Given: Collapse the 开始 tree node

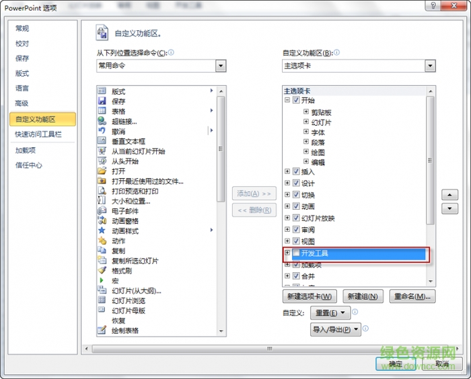Looking at the screenshot, I should point(287,100).
